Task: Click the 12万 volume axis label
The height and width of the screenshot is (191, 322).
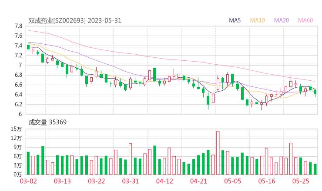Action: (16, 138)
